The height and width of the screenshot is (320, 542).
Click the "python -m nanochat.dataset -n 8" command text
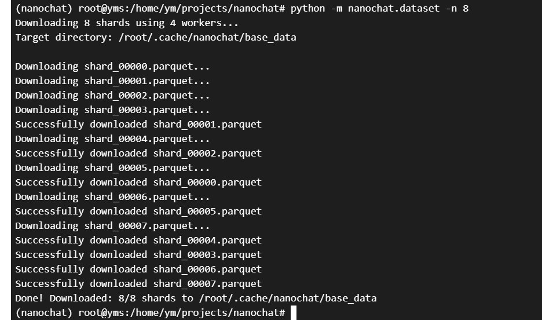tap(379, 9)
